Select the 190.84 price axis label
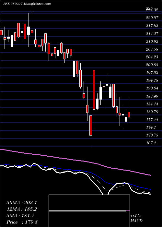Viewport: 162px width, 227px height. pyautogui.click(x=152, y=89)
